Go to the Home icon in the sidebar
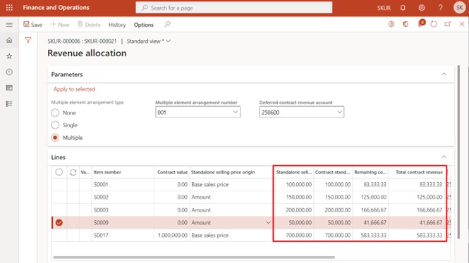This screenshot has height=263, width=469. click(9, 40)
